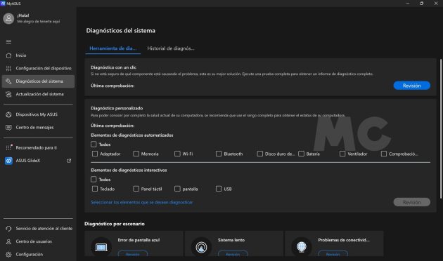Open Configuración at sidebar bottom
Image resolution: width=443 pixels, height=261 pixels.
pos(38,255)
